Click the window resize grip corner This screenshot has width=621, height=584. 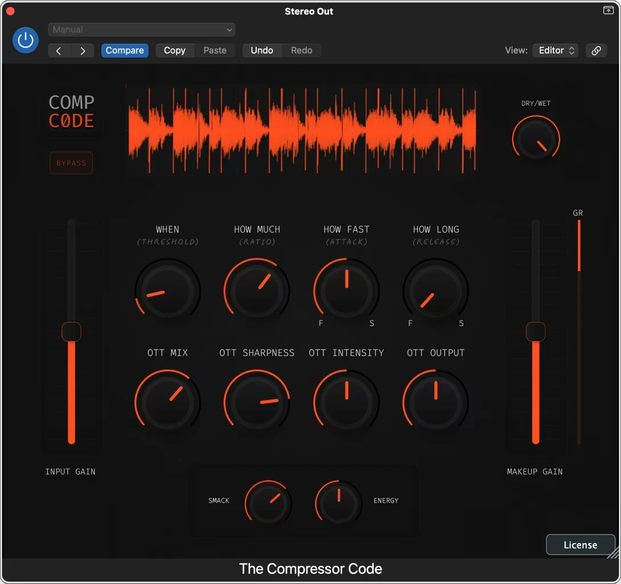[x=614, y=553]
